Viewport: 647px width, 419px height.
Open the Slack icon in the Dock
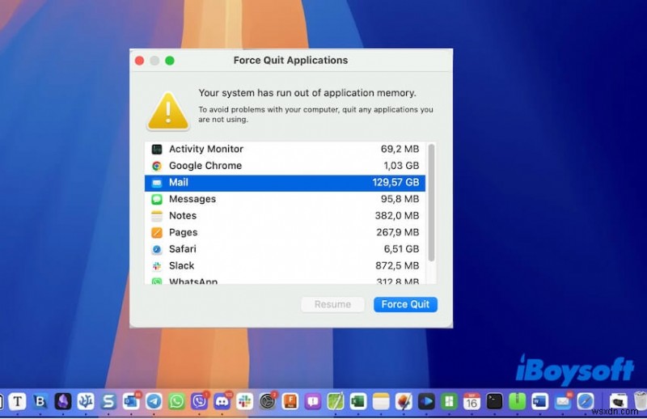(245, 401)
